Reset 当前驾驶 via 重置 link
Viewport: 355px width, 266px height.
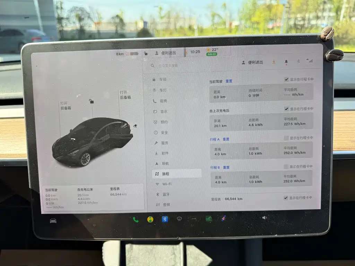229,81
